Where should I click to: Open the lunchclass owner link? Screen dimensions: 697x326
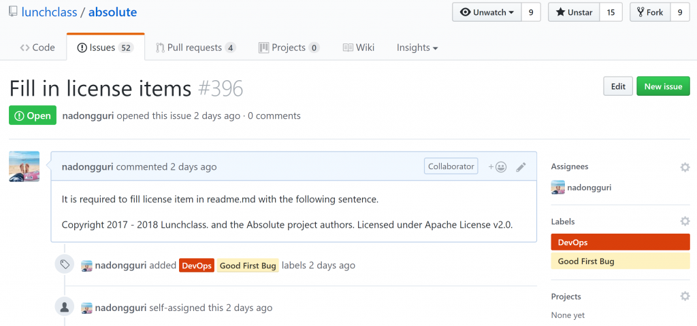point(48,12)
